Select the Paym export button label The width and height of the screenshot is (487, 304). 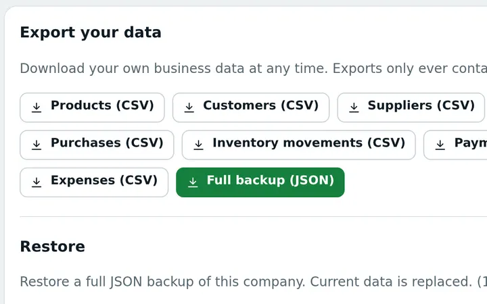(x=471, y=143)
